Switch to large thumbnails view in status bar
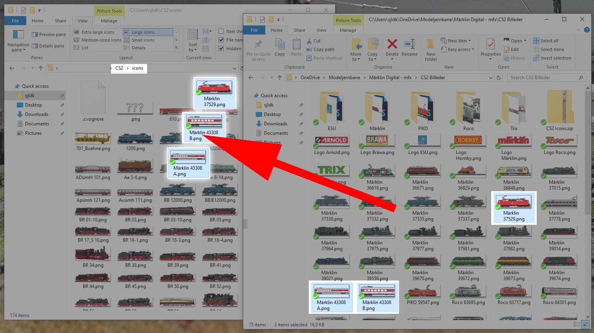594x333 pixels. 585,324
